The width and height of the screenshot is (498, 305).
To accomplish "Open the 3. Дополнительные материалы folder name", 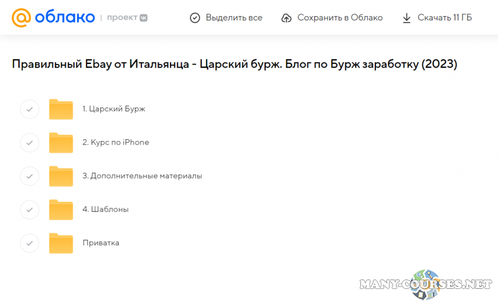I will 142,176.
